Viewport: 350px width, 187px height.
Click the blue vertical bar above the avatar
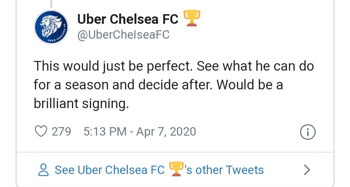51,4
